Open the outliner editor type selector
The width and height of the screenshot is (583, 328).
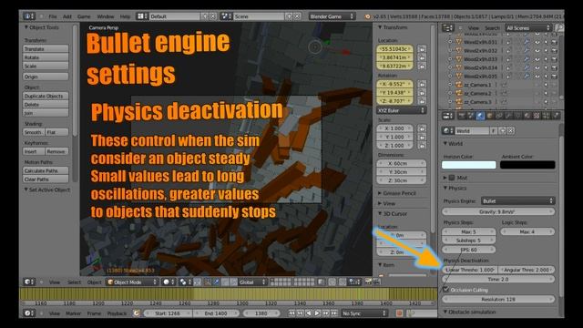tap(448, 28)
